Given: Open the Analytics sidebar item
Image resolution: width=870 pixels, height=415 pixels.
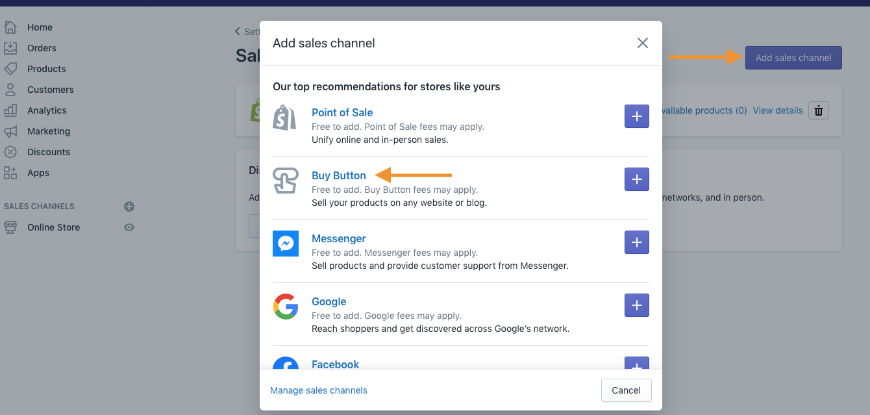Looking at the screenshot, I should pyautogui.click(x=47, y=110).
